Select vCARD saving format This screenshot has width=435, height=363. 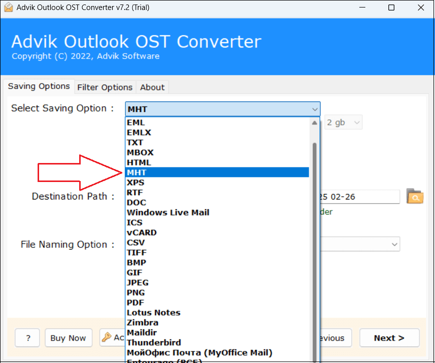pyautogui.click(x=217, y=232)
